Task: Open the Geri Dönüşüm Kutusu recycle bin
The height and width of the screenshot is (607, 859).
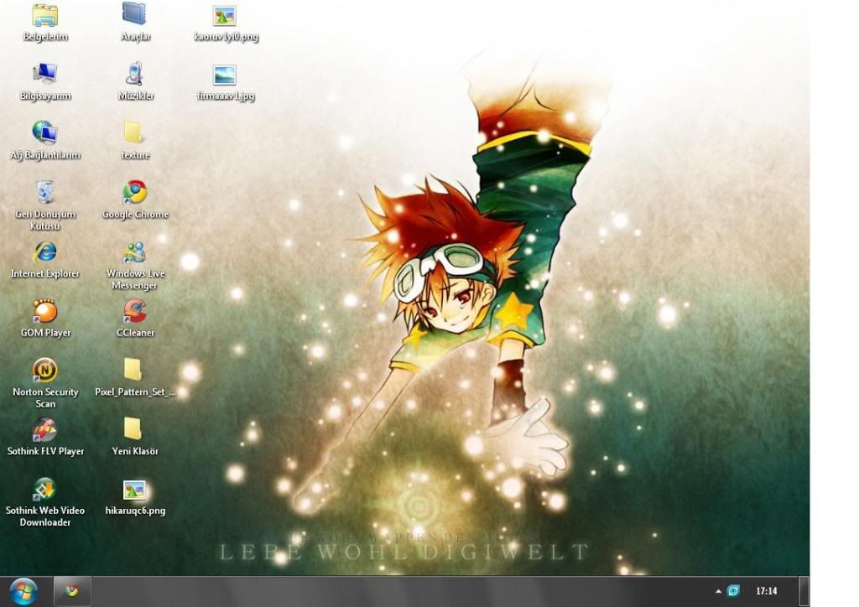Action: click(45, 192)
